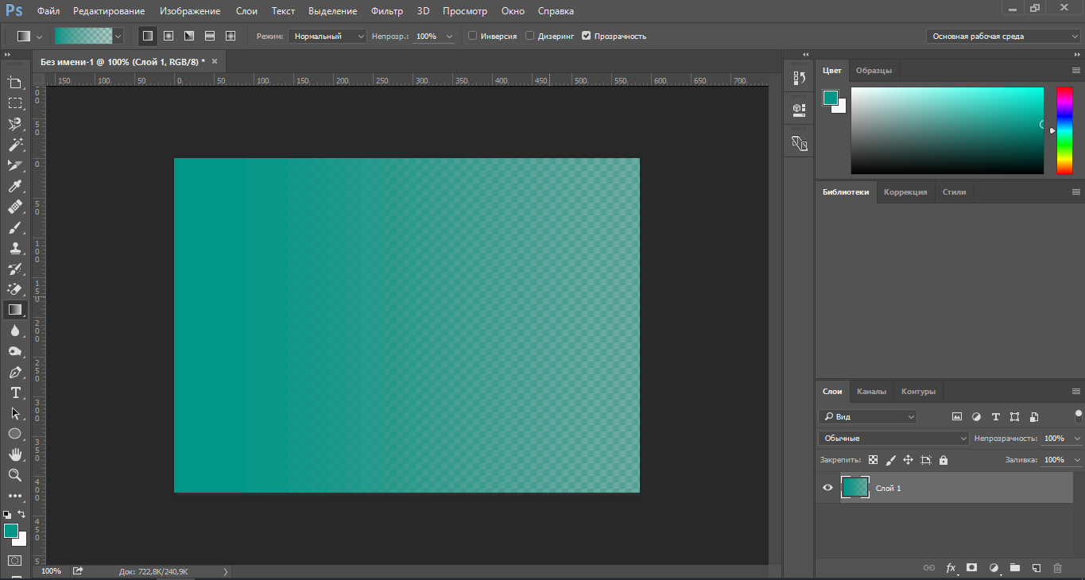This screenshot has width=1085, height=580.
Task: Create new fill or adjustment layer
Action: coord(994,568)
